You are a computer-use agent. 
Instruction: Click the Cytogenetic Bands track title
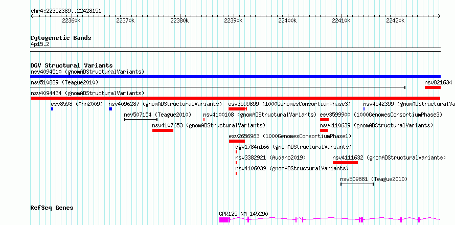pyautogui.click(x=61, y=38)
